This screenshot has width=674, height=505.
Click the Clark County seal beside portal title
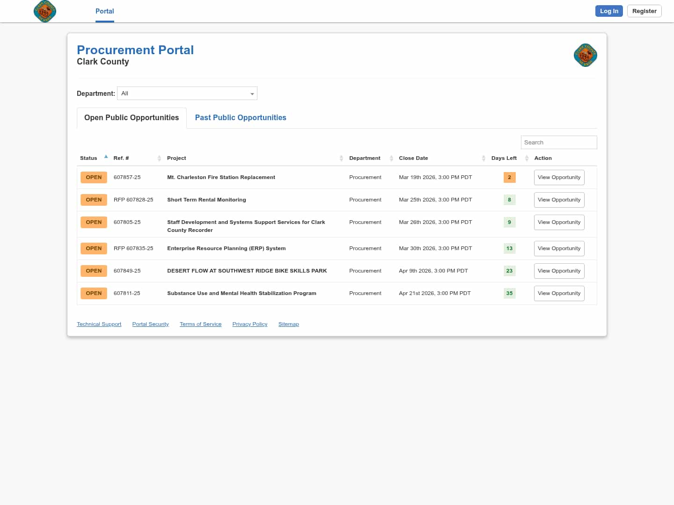pos(585,56)
